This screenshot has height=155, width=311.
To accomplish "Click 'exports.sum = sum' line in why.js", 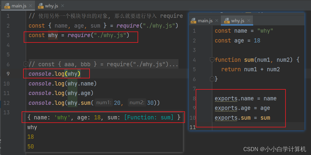I will coord(243,118).
